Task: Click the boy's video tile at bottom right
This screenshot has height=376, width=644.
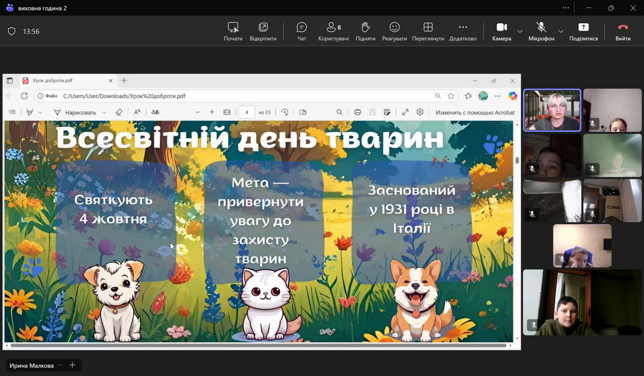Action: coord(582,302)
